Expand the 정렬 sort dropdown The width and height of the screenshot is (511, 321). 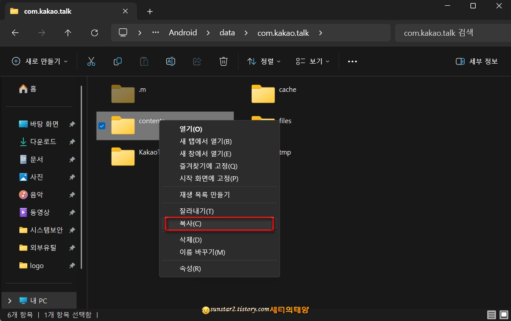pyautogui.click(x=263, y=61)
